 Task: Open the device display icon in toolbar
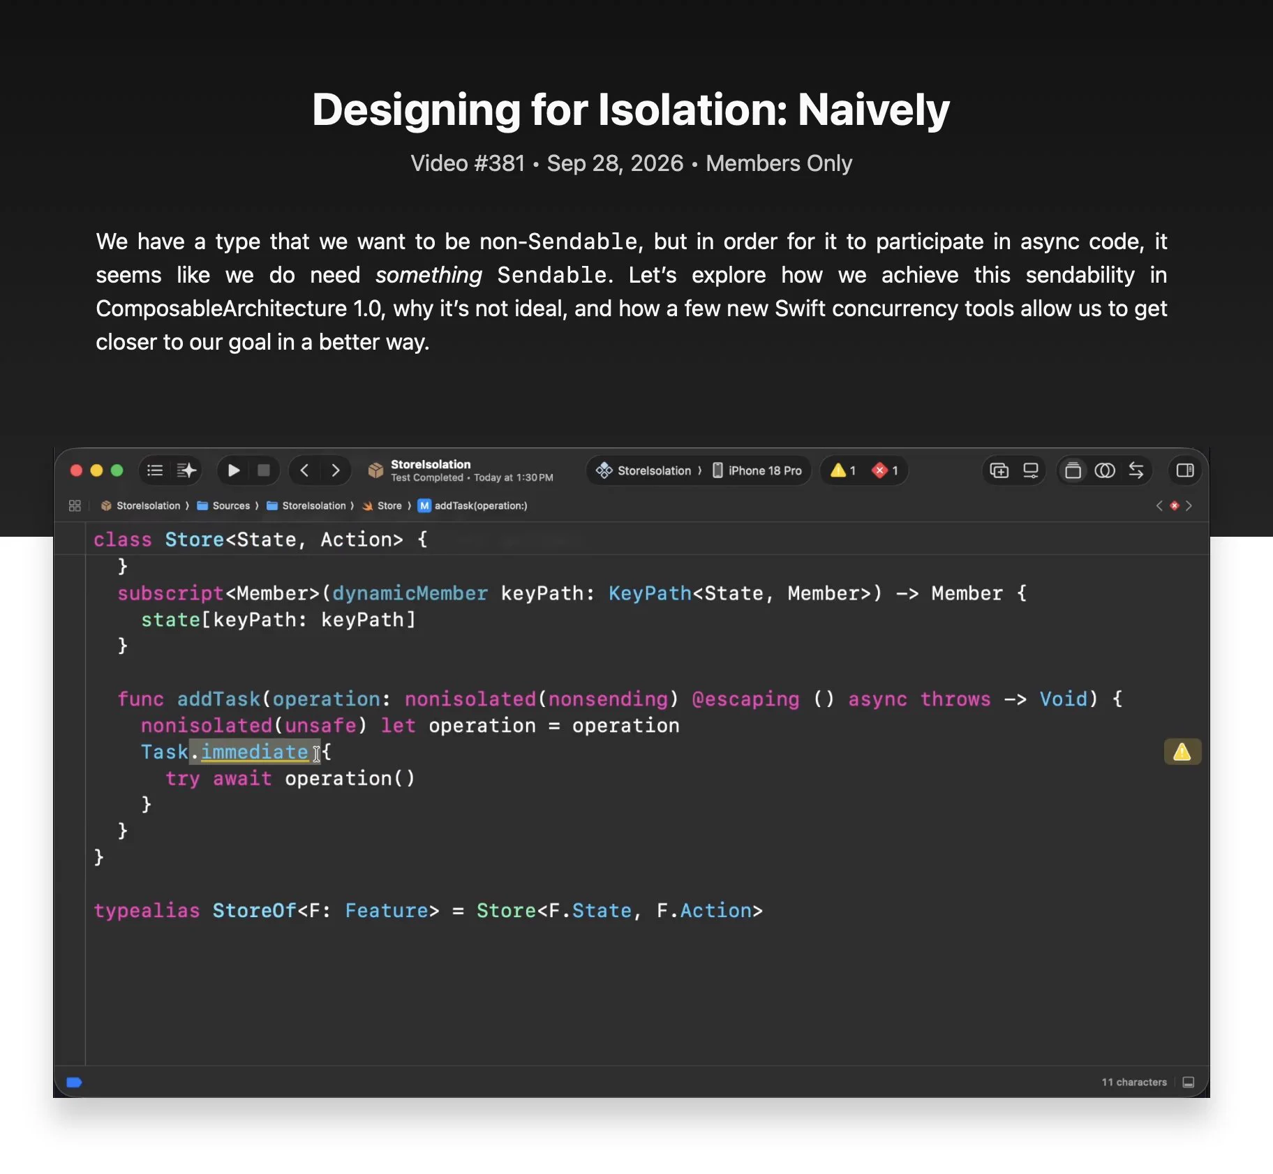[x=1031, y=470]
